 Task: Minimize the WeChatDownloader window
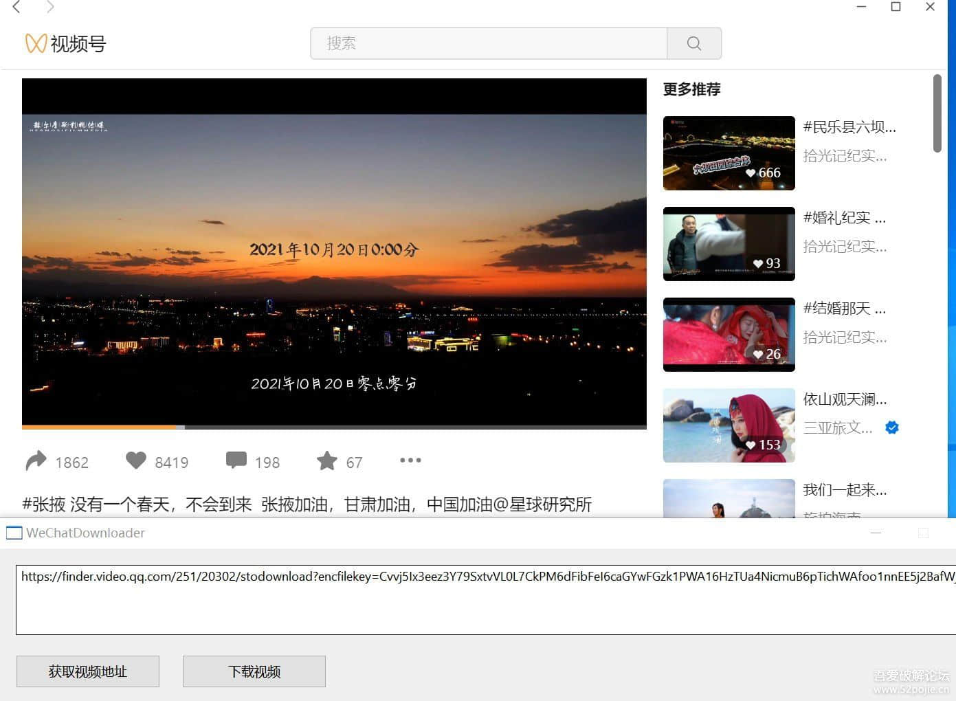coord(876,533)
